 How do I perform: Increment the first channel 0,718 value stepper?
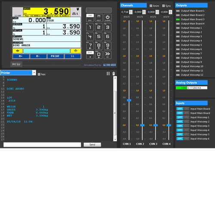131,11
